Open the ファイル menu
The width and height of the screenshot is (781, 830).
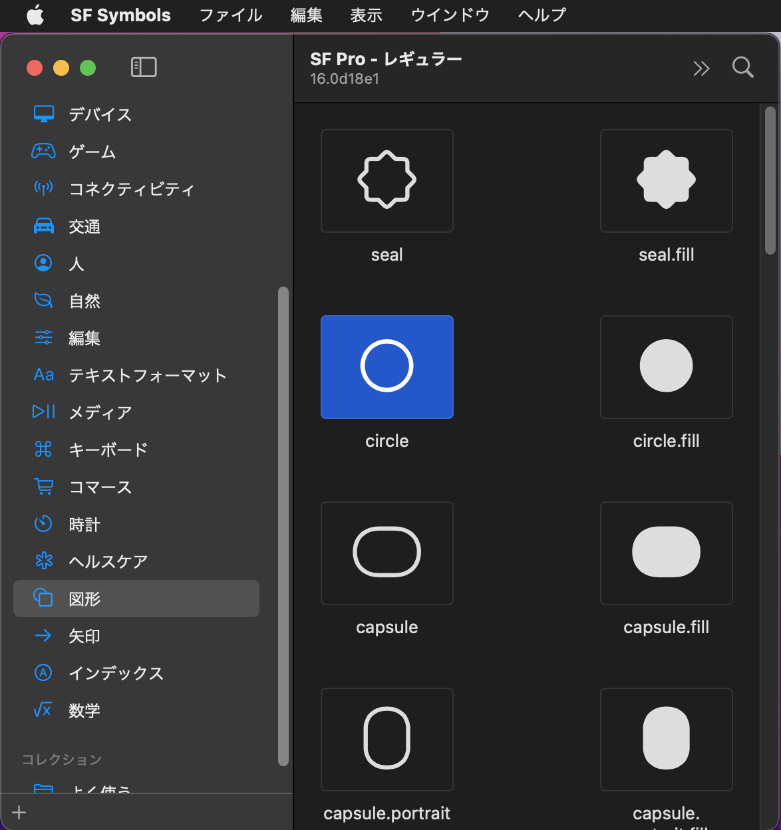coord(231,15)
